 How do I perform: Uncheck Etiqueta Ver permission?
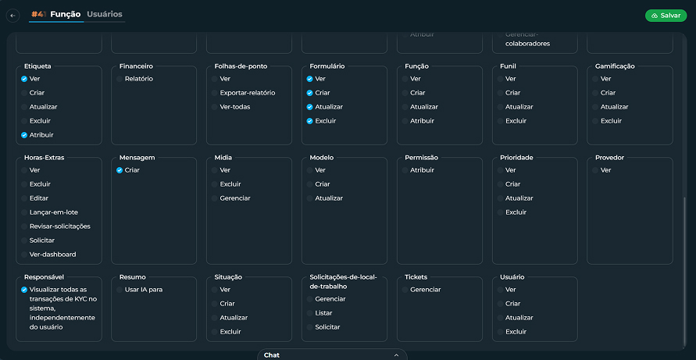24,79
